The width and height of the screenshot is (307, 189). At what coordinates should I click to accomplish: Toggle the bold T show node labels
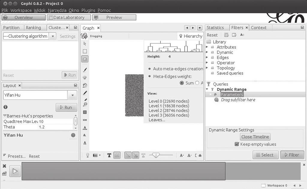tap(109, 155)
